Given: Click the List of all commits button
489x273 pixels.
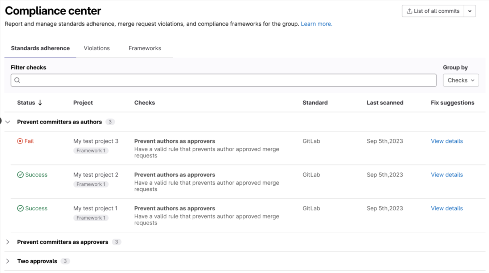Looking at the screenshot, I should coord(432,11).
